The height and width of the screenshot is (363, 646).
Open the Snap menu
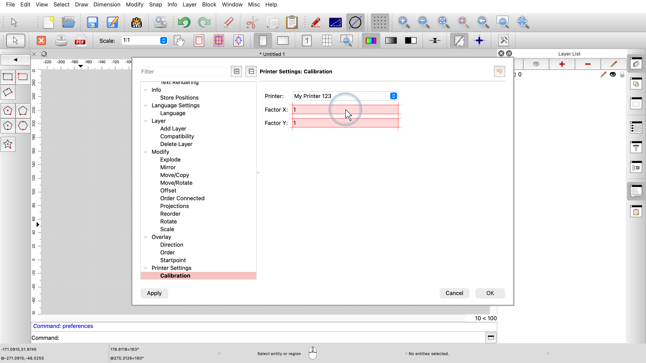155,4
